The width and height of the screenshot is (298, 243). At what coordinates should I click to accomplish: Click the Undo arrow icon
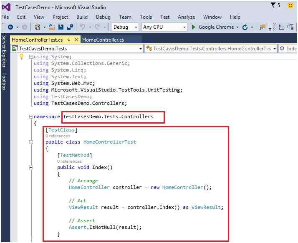83,27
